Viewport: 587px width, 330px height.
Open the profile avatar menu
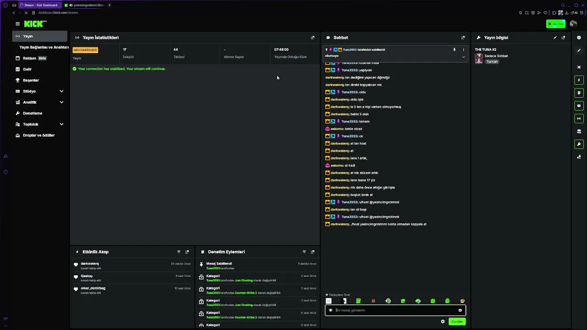point(573,24)
